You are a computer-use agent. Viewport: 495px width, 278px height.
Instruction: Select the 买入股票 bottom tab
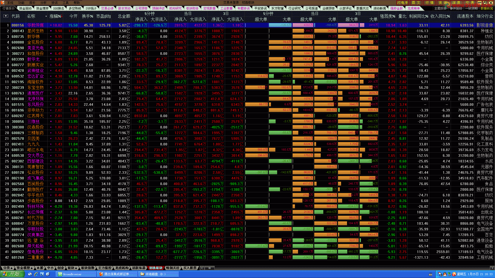190,268
